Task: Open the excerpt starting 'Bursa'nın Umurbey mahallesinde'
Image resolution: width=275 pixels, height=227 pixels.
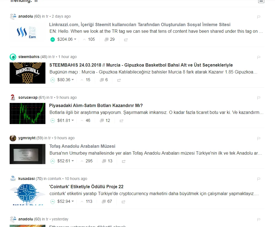Action: pos(156,153)
